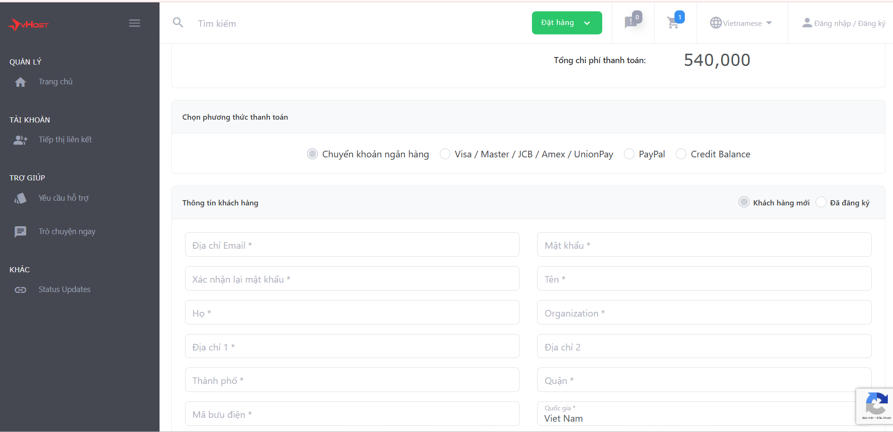
Task: Open the shopping cart icon
Action: [674, 23]
